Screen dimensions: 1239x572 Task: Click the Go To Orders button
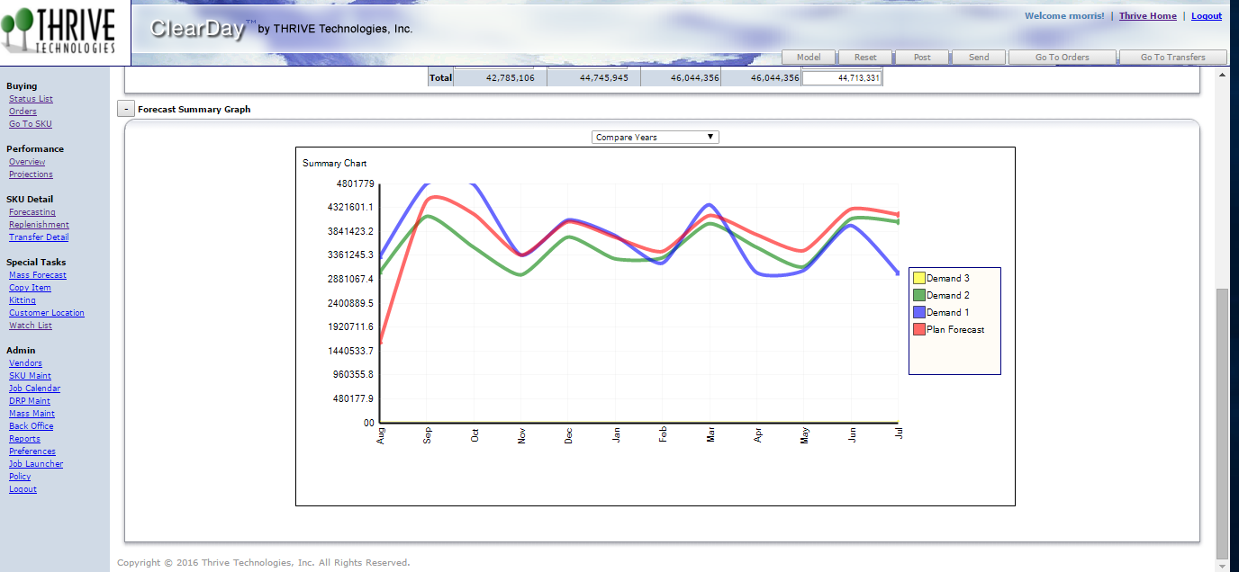click(1063, 57)
